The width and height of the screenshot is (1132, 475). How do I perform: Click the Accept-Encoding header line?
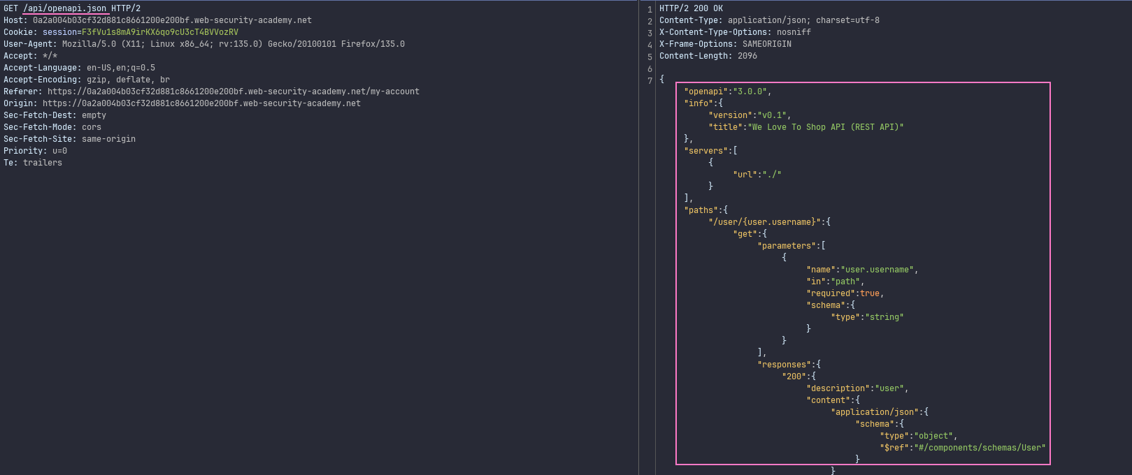point(87,80)
